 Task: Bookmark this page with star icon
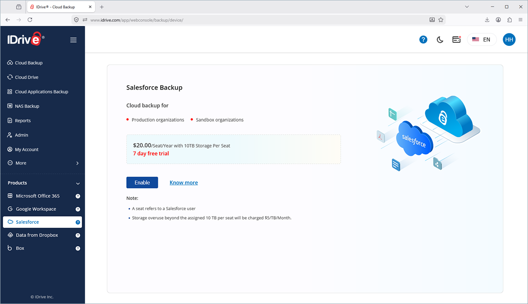(x=441, y=20)
